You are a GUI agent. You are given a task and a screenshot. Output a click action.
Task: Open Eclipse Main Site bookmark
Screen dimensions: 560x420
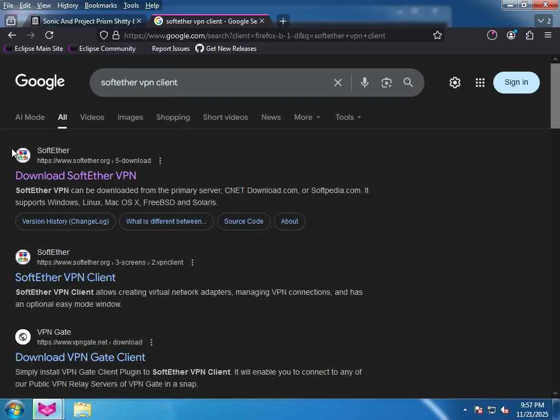tap(34, 49)
